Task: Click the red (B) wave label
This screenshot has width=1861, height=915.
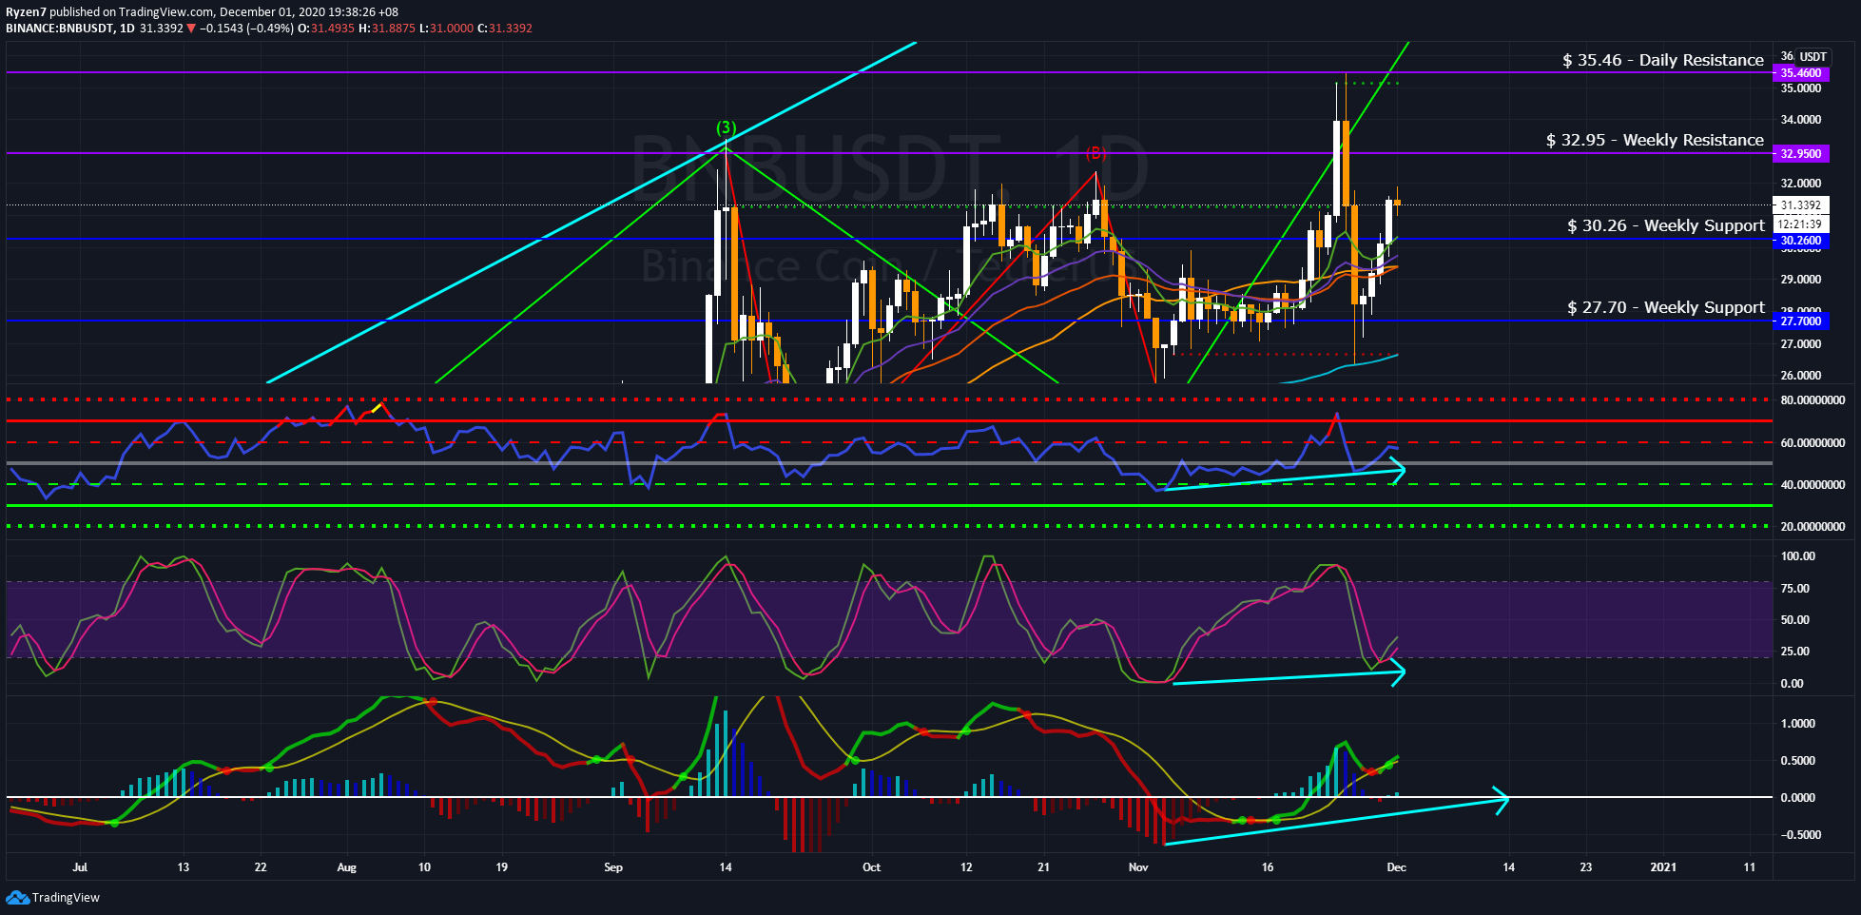Action: pos(1095,153)
